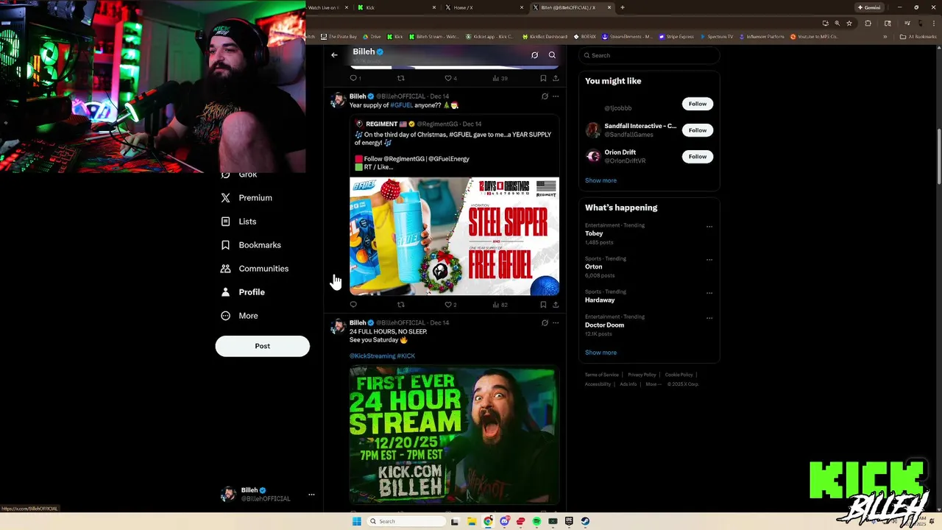The image size is (942, 530).
Task: Open Grok from the Billeh profile header
Action: click(534, 55)
